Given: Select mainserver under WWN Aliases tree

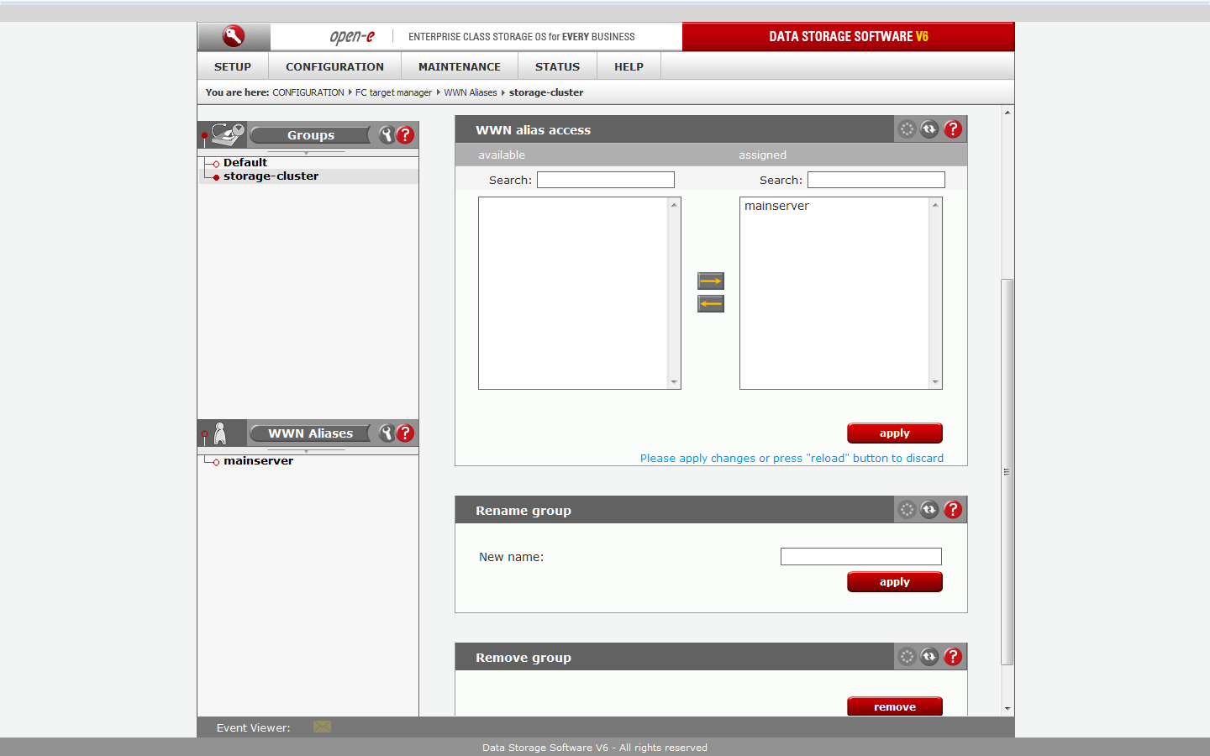Looking at the screenshot, I should tap(258, 461).
